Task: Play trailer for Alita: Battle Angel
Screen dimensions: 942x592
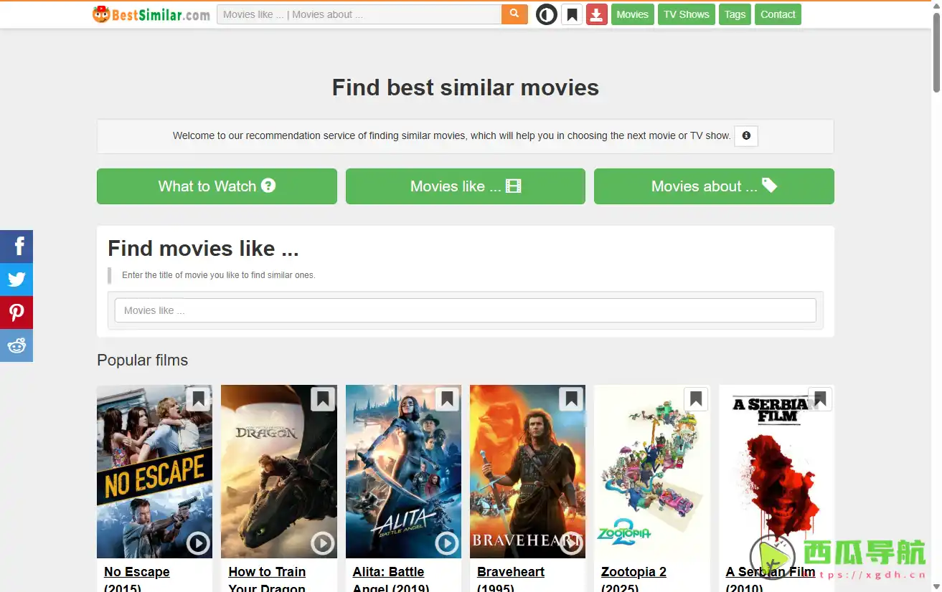Action: pyautogui.click(x=446, y=543)
